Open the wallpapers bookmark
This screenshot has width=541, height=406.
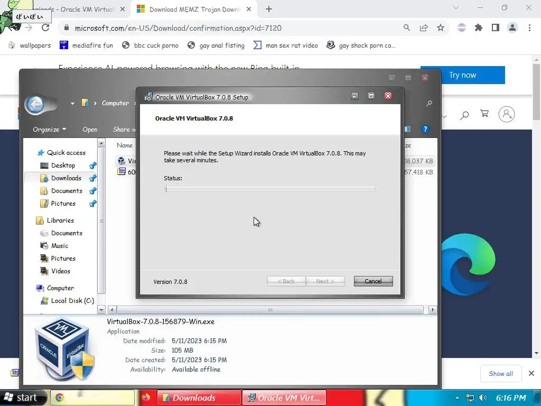pyautogui.click(x=30, y=45)
